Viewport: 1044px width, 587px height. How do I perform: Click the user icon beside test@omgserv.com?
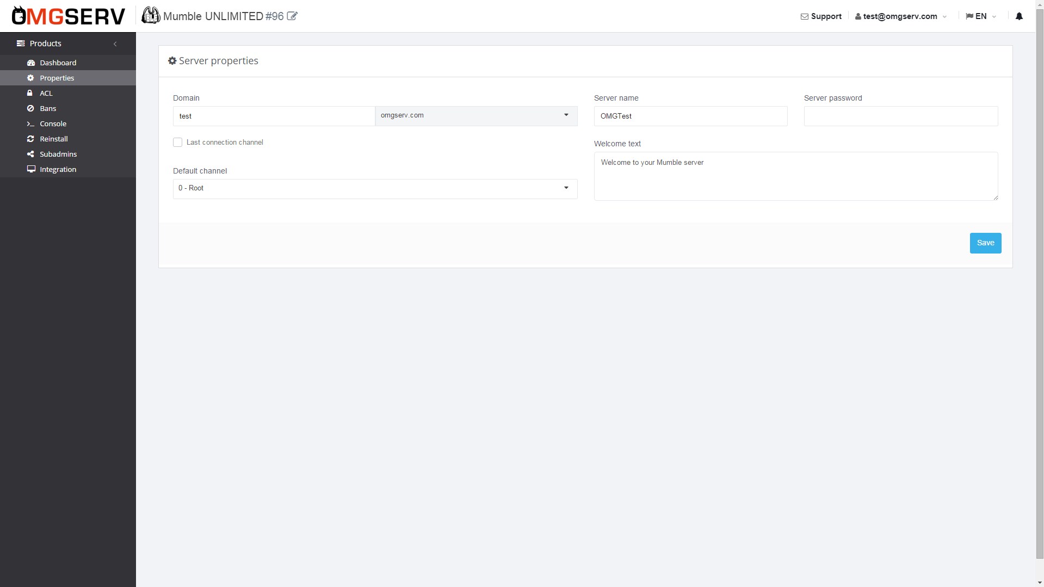pos(858,17)
